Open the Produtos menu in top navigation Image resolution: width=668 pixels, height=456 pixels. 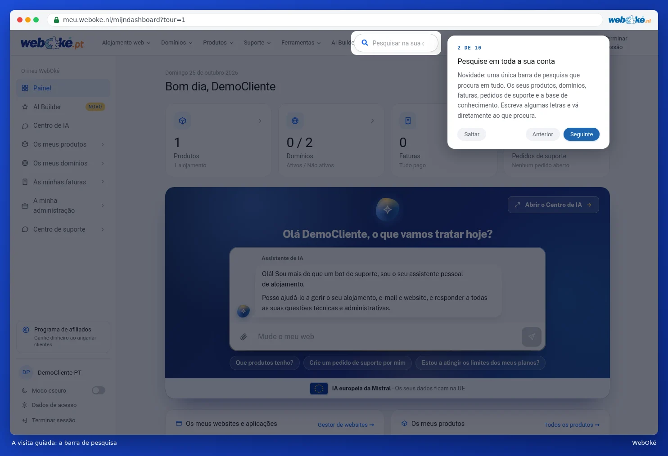pos(218,43)
